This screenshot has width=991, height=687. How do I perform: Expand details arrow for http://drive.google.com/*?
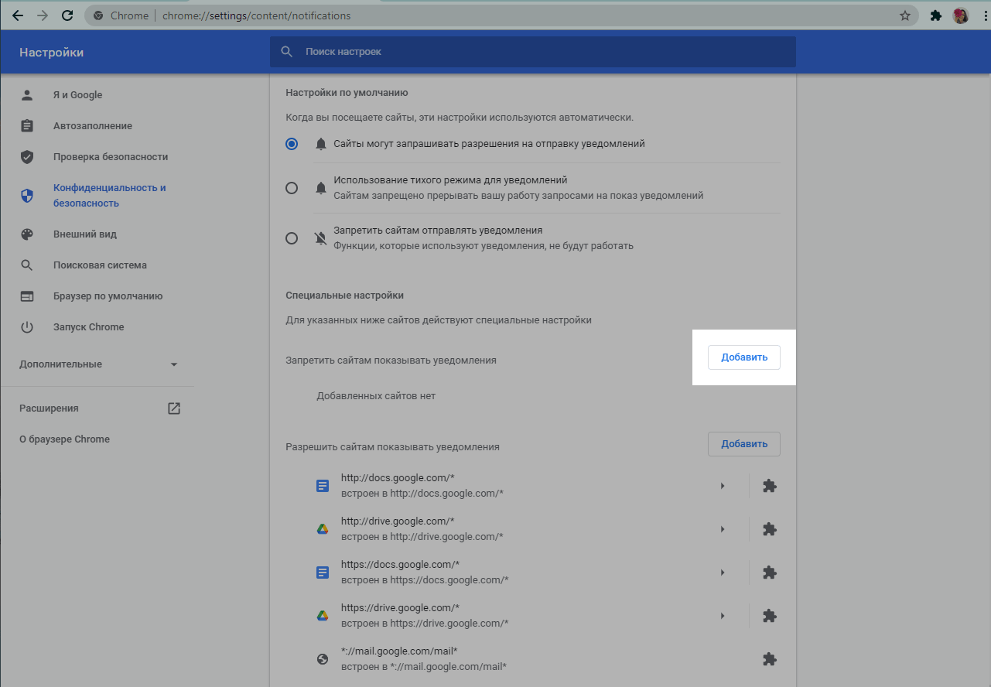pyautogui.click(x=723, y=529)
